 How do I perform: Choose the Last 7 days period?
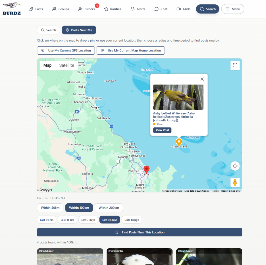pos(88,220)
